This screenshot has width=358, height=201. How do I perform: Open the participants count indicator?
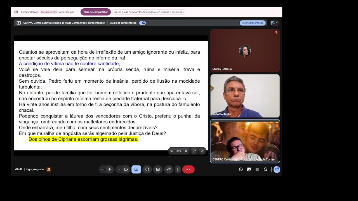274,23
